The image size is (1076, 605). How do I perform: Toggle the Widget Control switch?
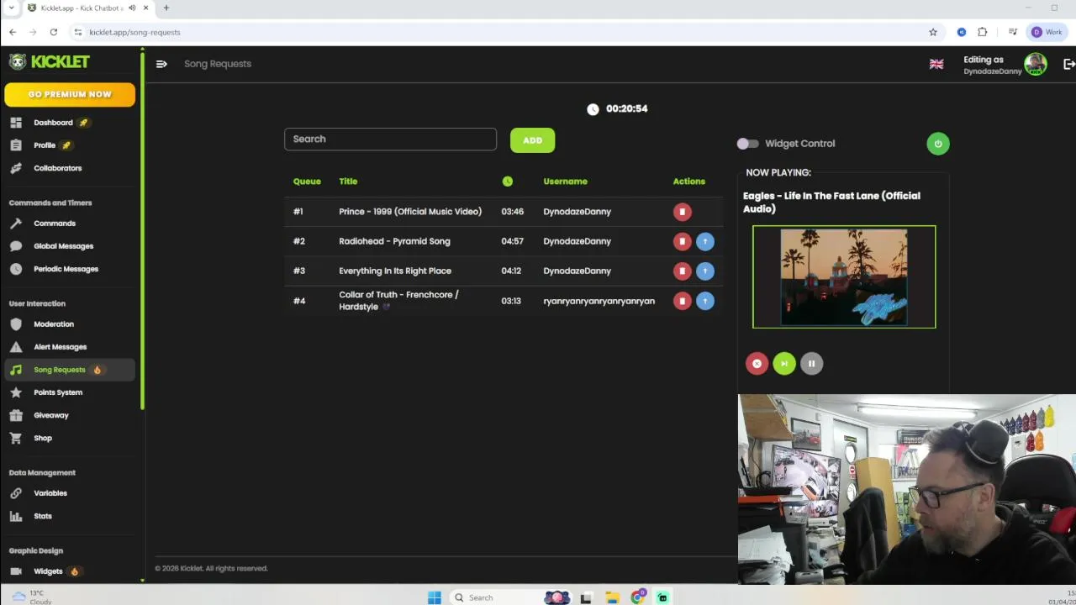[x=747, y=144]
